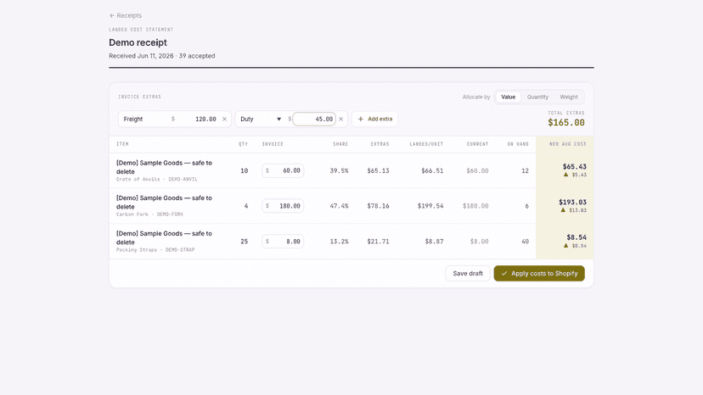Screen dimensions: 703x395
Task: Go back via the Receipts arrow link
Action: coord(126,15)
